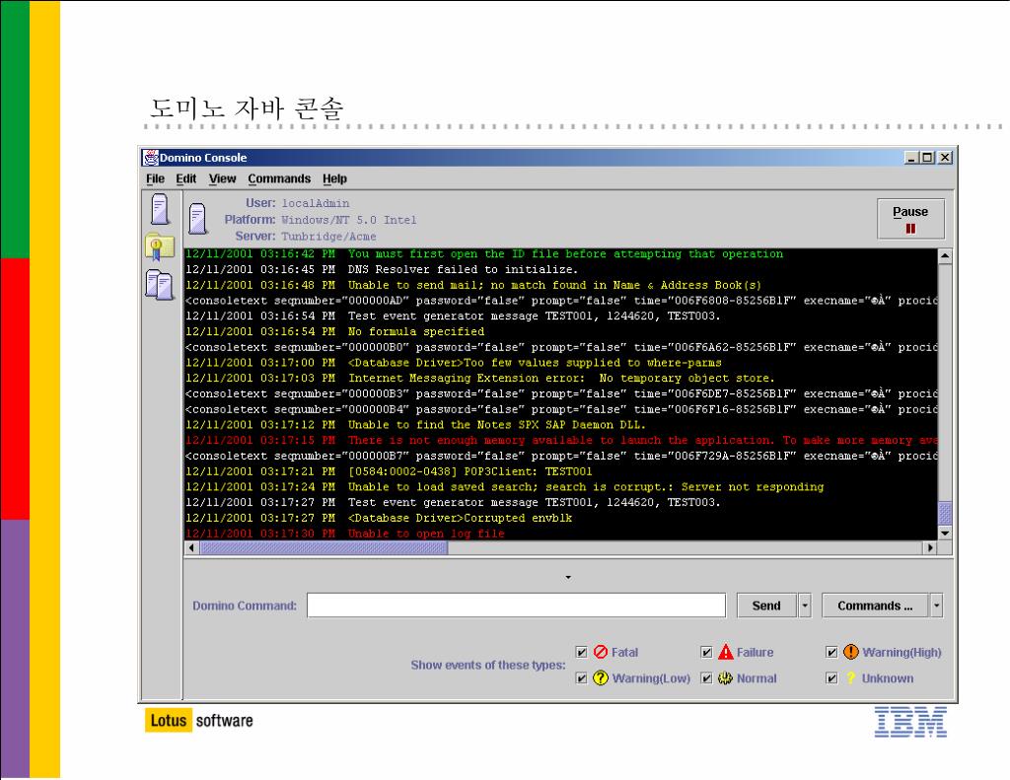This screenshot has height=780, width=1010.
Task: Click the Send button
Action: pos(766,605)
